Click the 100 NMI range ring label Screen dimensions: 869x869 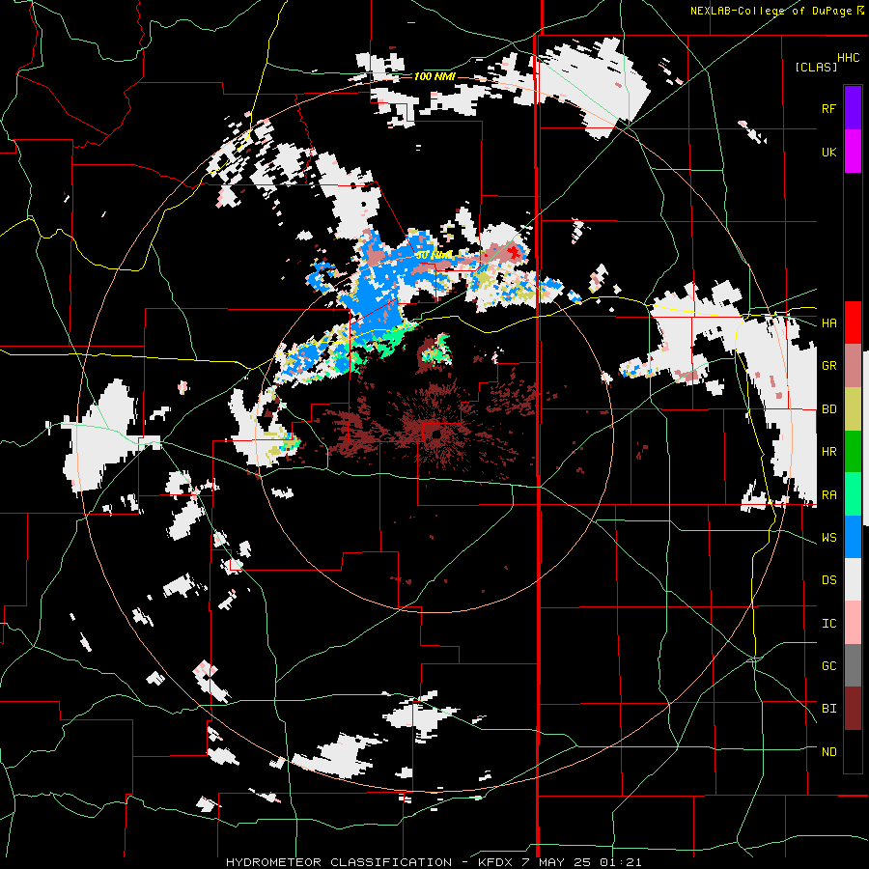tap(434, 76)
